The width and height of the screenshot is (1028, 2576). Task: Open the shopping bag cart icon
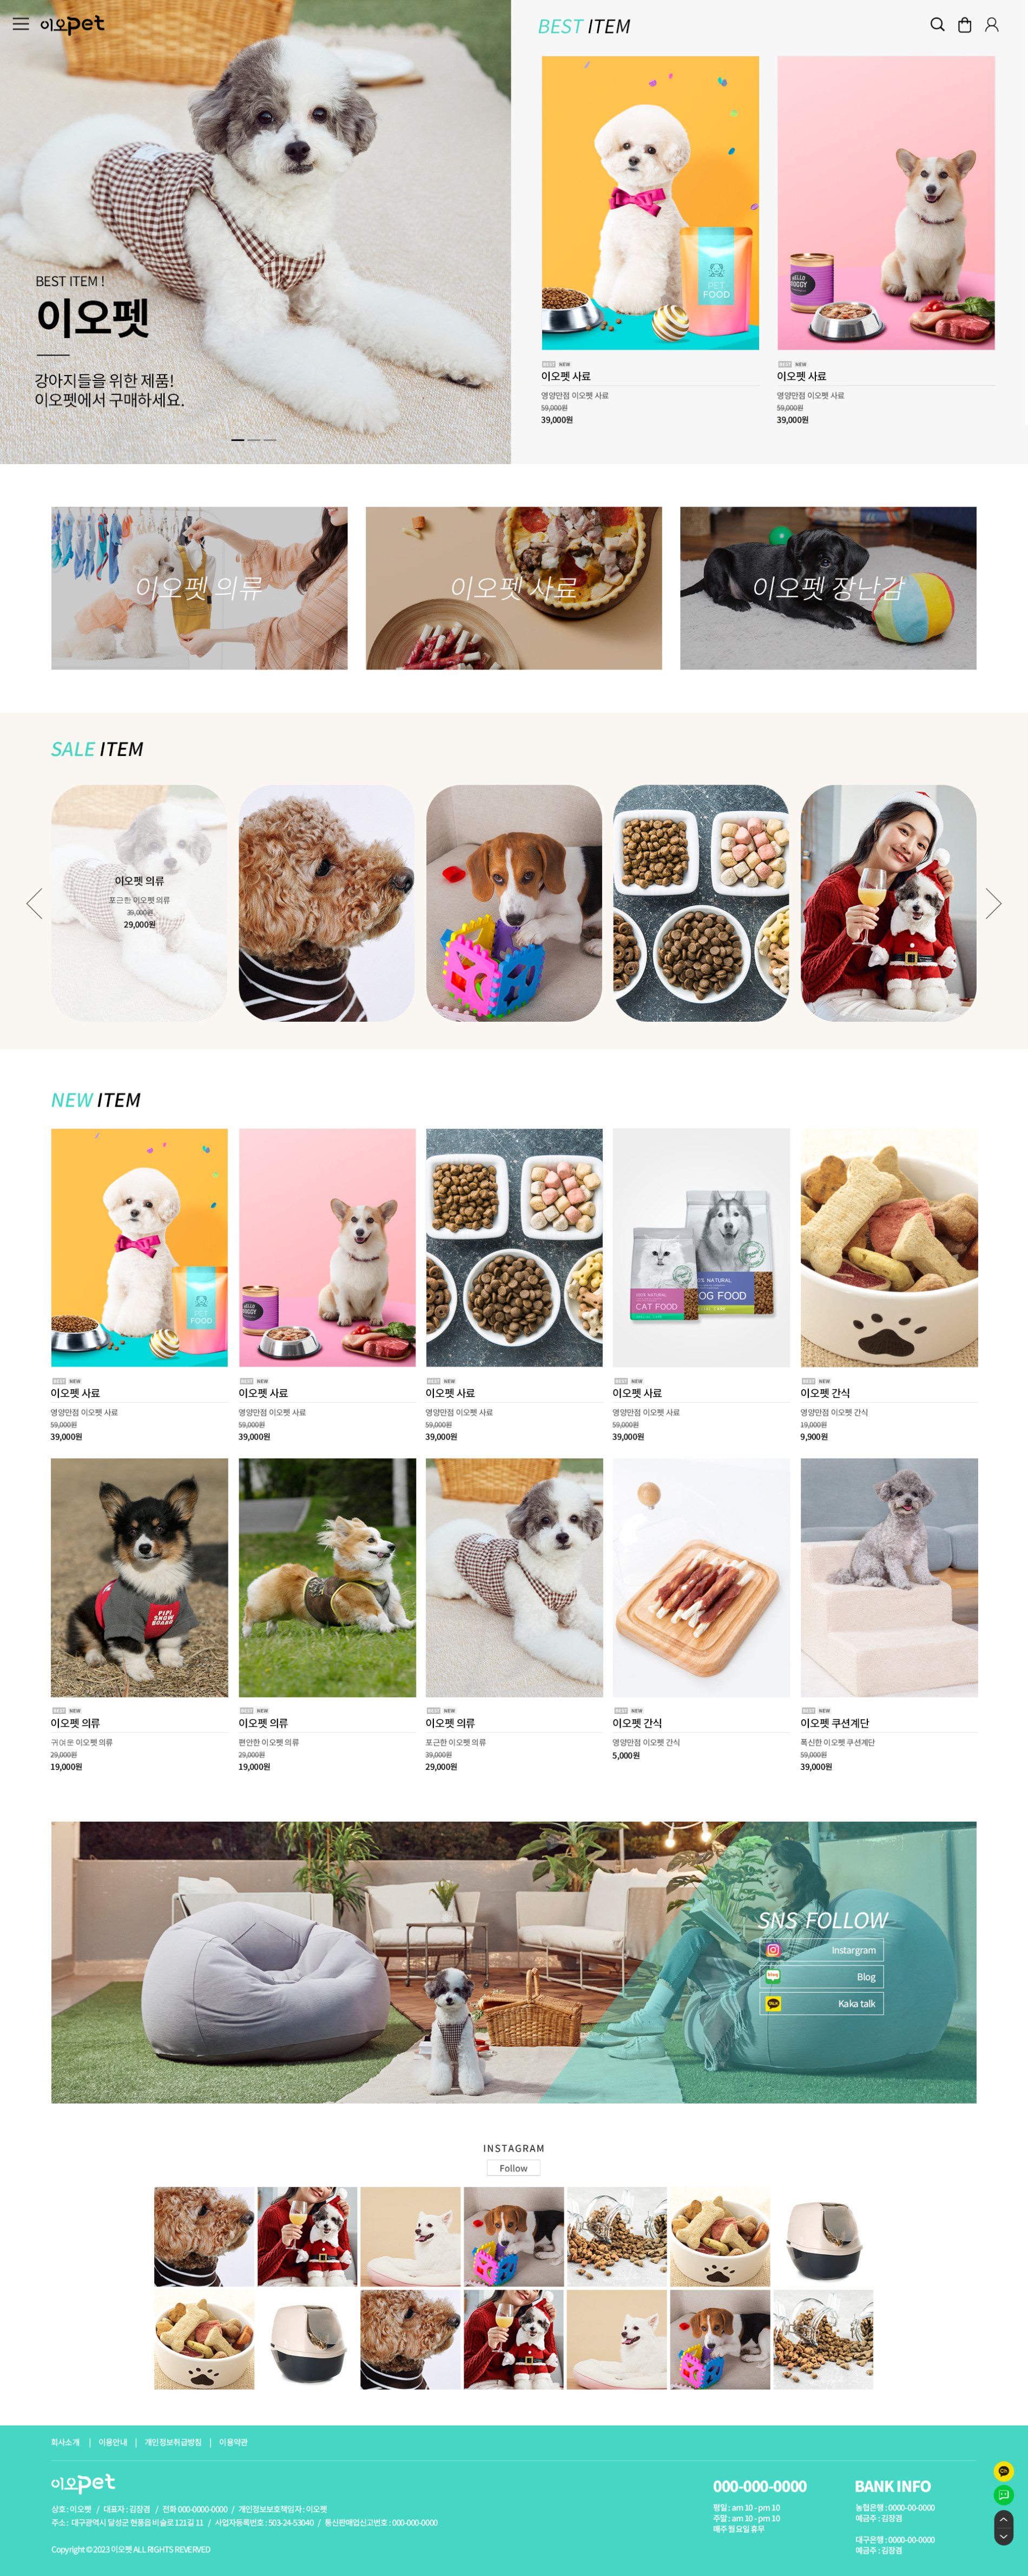(x=964, y=25)
